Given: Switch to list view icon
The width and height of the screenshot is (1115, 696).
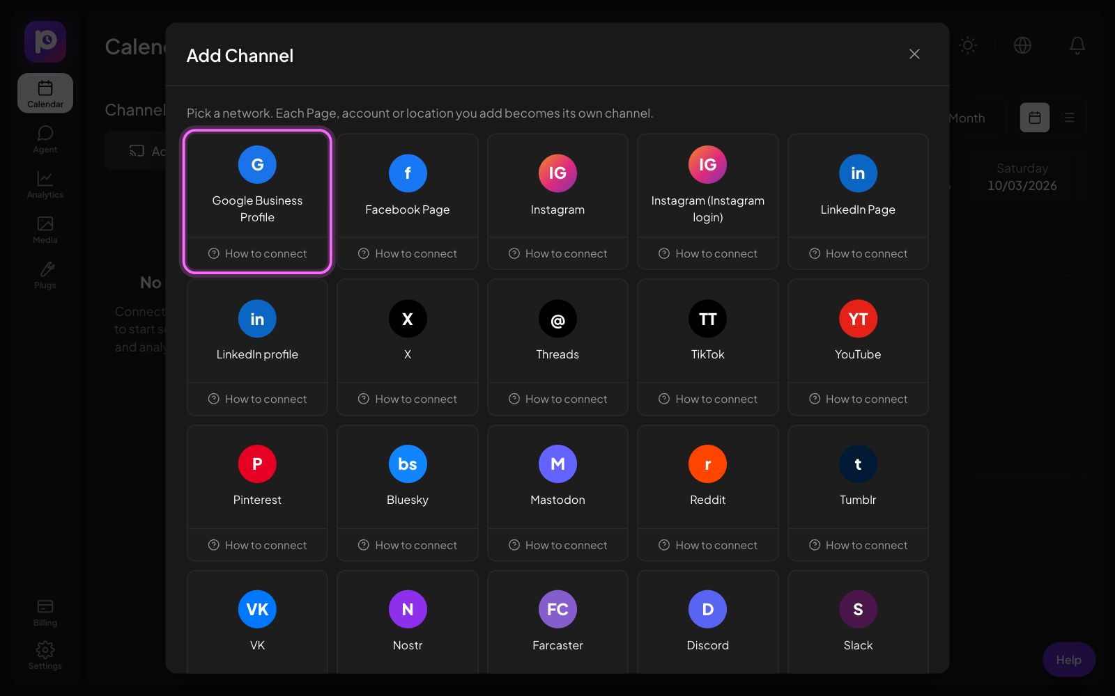Looking at the screenshot, I should [x=1068, y=118].
